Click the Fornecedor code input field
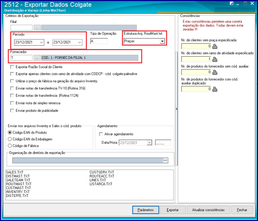 pyautogui.click(x=22, y=58)
